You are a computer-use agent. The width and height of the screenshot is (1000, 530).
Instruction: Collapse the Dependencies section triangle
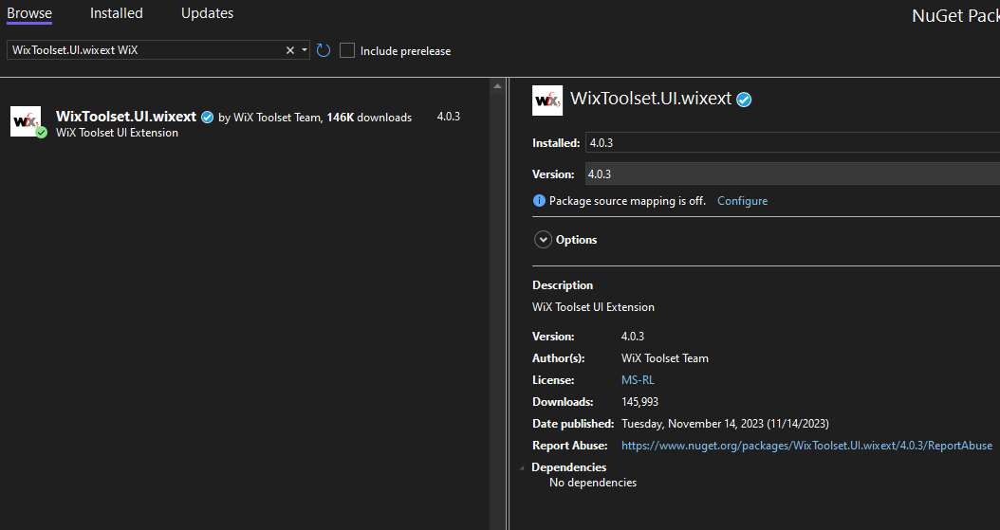pyautogui.click(x=521, y=468)
